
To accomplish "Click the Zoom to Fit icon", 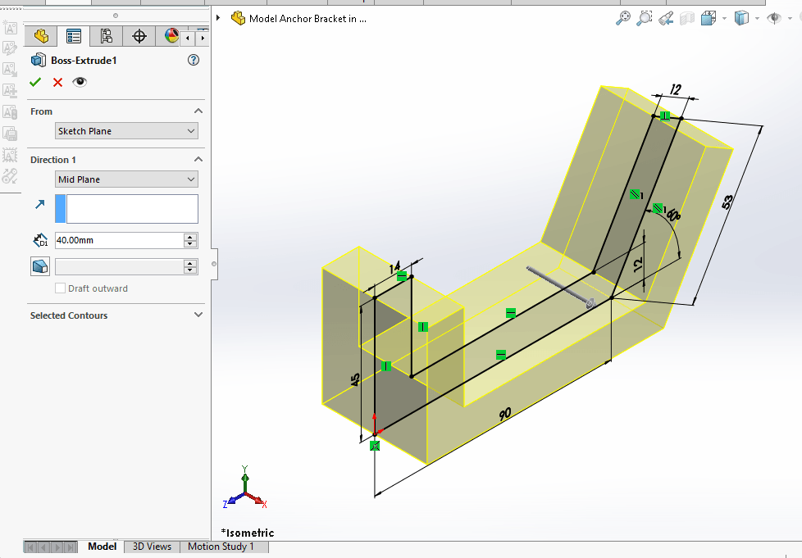I will point(623,17).
